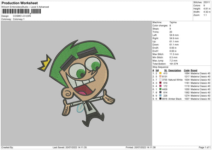This screenshot has height=150, width=212.
Task: Click the Brand column header
Action: pyautogui.click(x=194, y=70)
